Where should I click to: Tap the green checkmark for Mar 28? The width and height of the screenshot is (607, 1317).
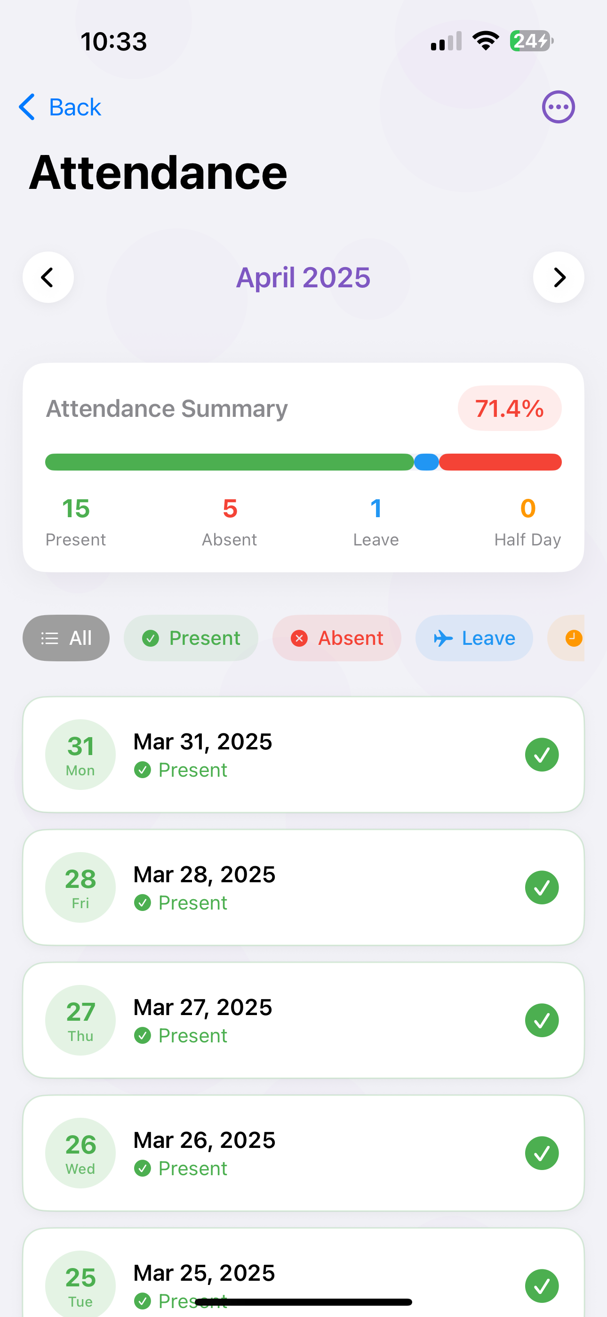[x=542, y=887]
